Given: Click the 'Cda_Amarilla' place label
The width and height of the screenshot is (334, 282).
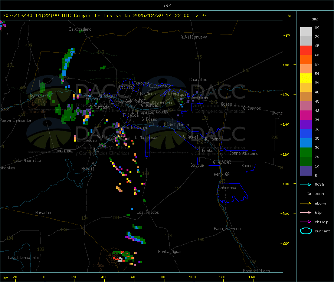Looking at the screenshot, I should [x=28, y=160].
